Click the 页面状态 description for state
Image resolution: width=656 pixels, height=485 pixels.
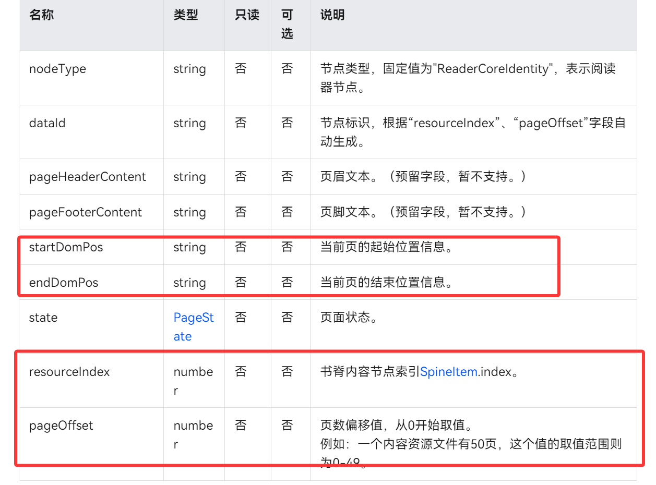(x=349, y=318)
